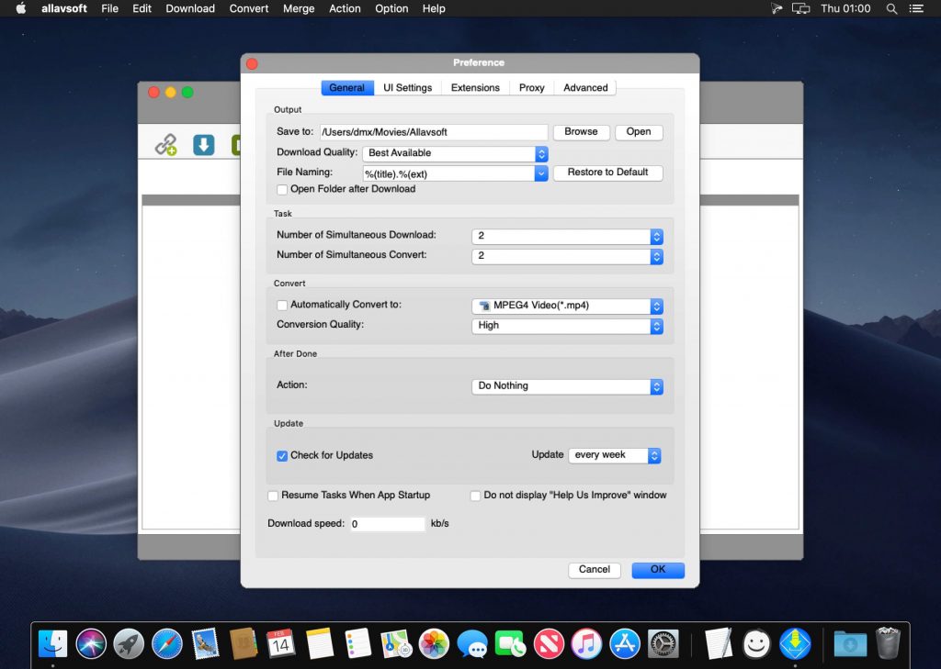The image size is (941, 669).
Task: Enable Open Folder after Download
Action: (282, 189)
